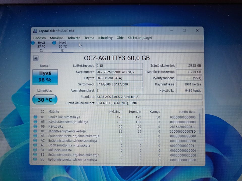
Task: Click the OCZ-AGILITY3 60,0 GB disk title
Action: point(117,58)
